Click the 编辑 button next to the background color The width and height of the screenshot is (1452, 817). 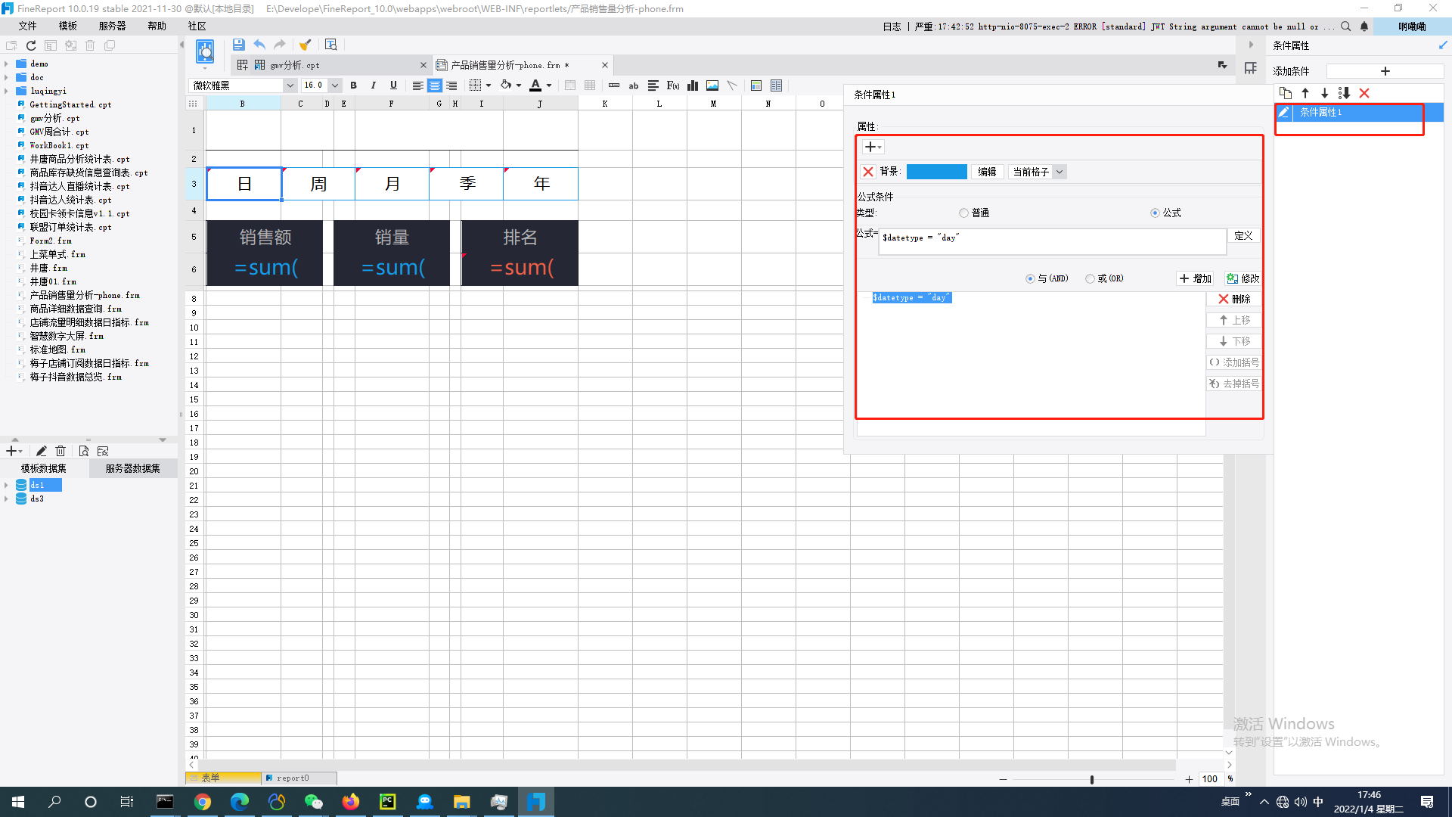pos(987,172)
